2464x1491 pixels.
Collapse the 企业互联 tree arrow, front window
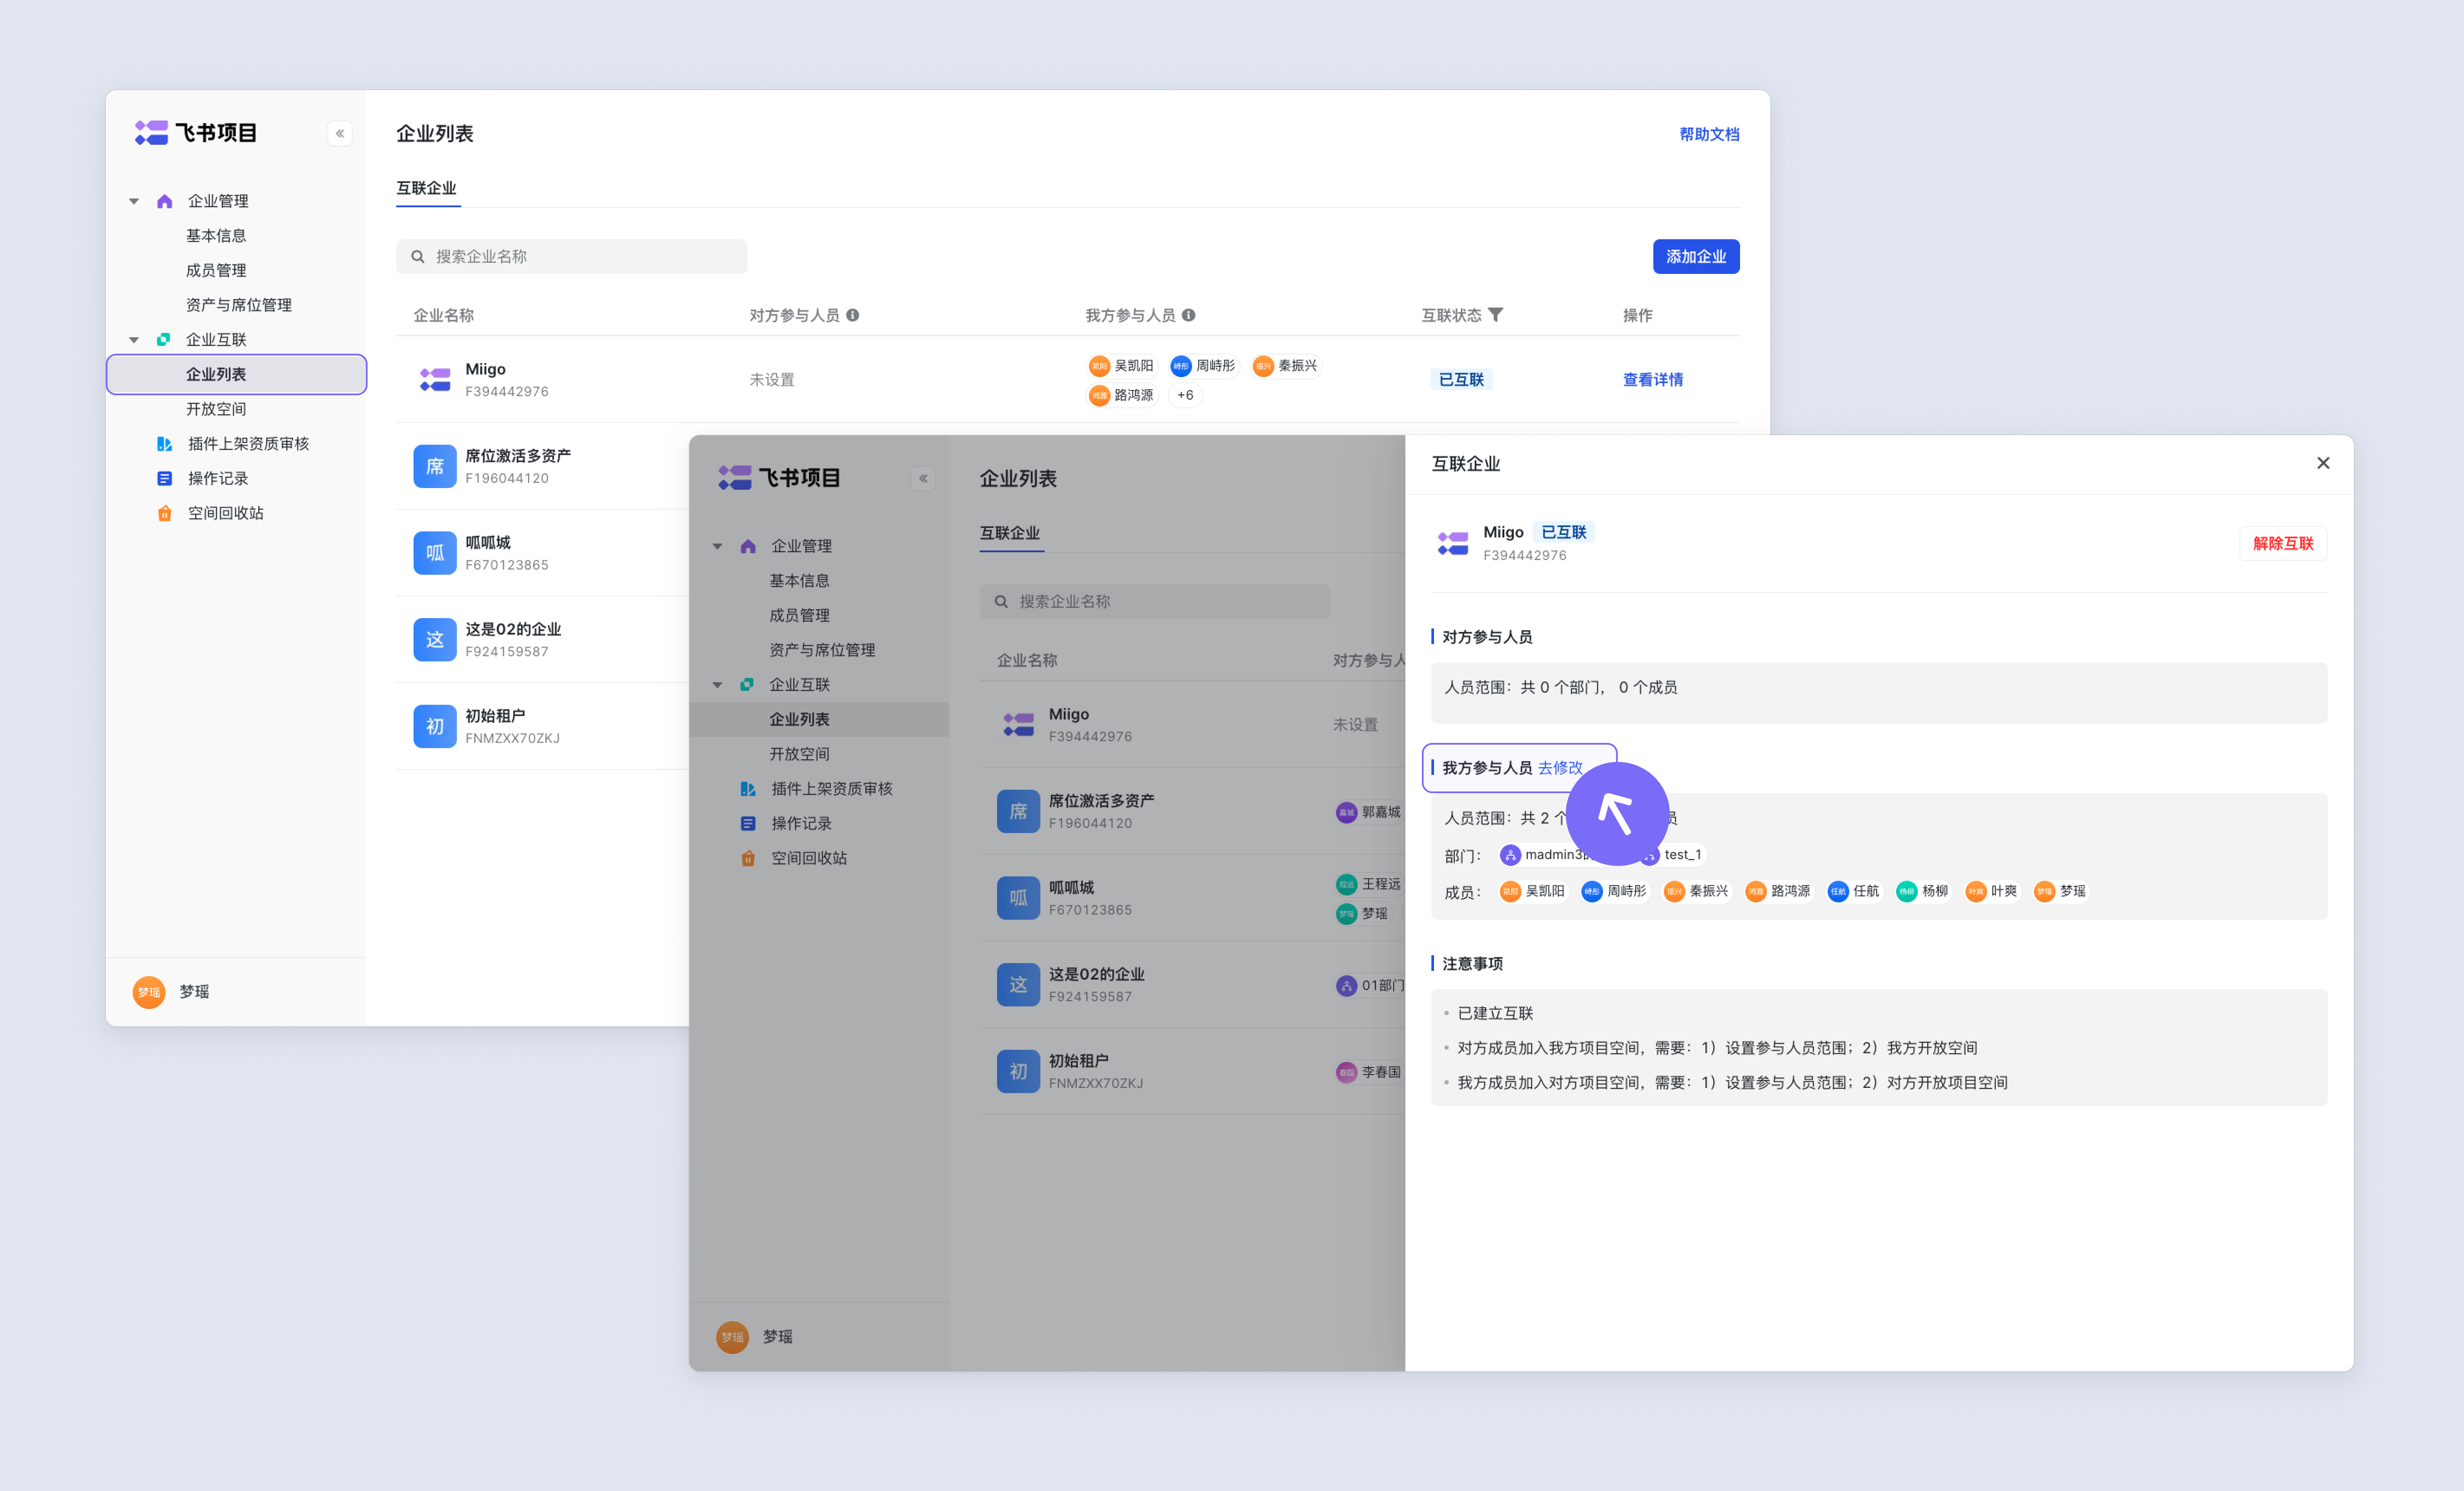coord(717,685)
